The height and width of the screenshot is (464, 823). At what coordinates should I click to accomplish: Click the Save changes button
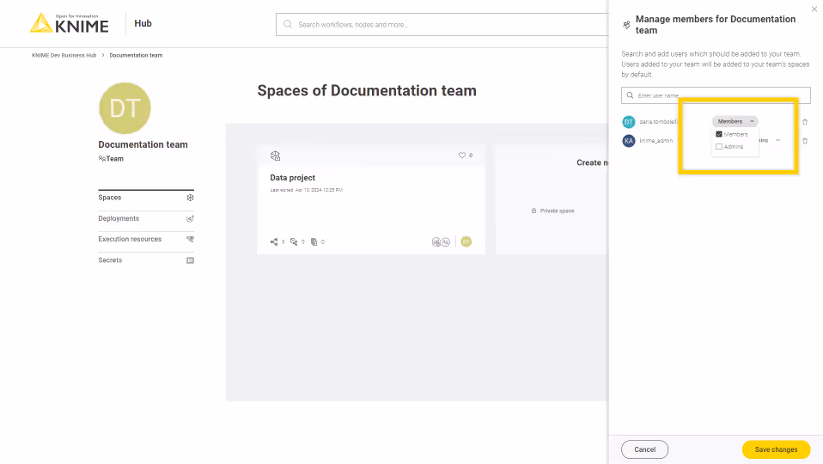(x=776, y=450)
